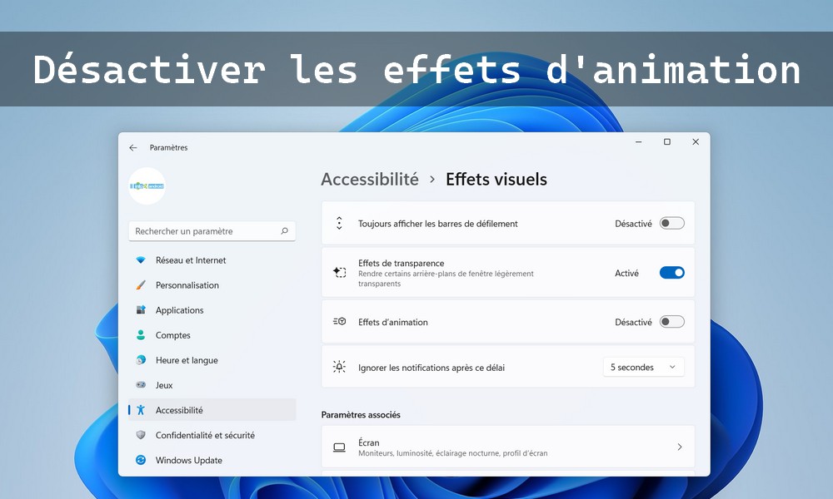Screen dimensions: 833x499
Task: Go to Applications settings
Action: pyautogui.click(x=212, y=310)
